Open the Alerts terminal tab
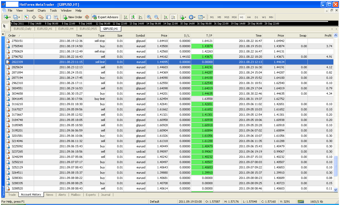Viewport: 340px width, 205px height. pyautogui.click(x=62, y=195)
